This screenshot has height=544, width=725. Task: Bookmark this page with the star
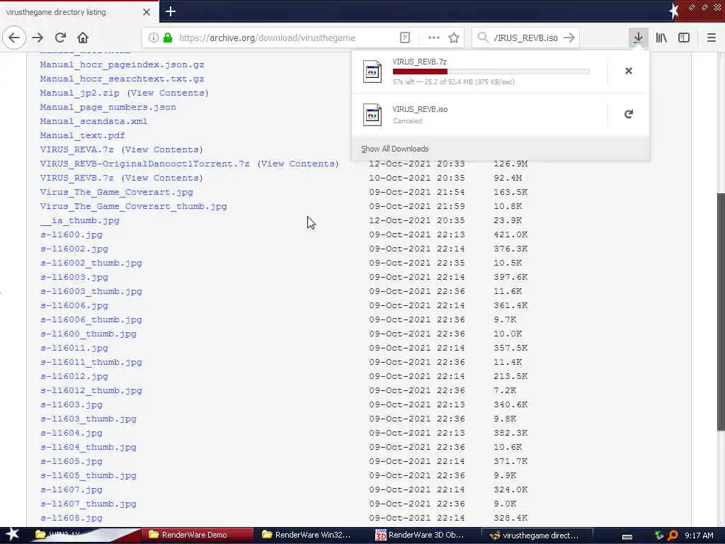(x=454, y=38)
